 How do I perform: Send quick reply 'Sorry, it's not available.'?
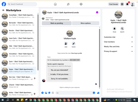[59, 79]
